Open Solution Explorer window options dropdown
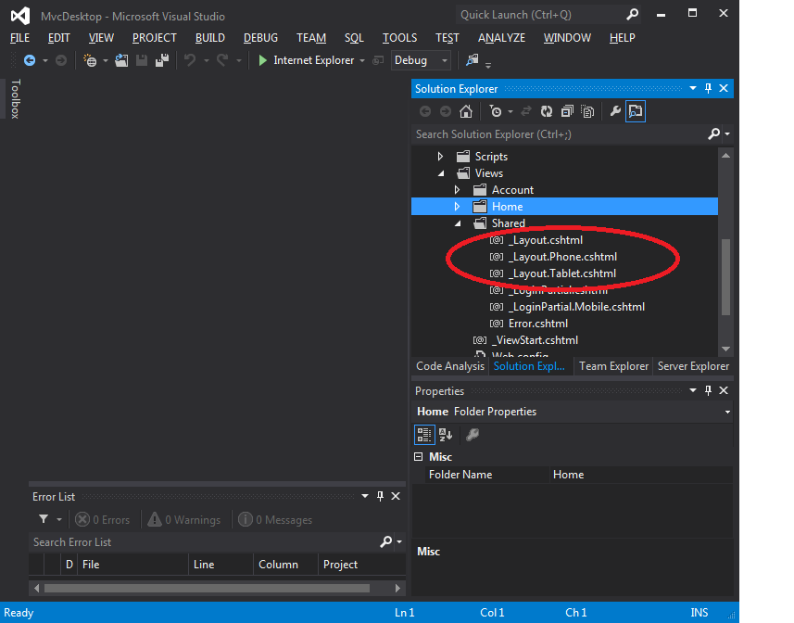This screenshot has height=623, width=794. pyautogui.click(x=693, y=89)
